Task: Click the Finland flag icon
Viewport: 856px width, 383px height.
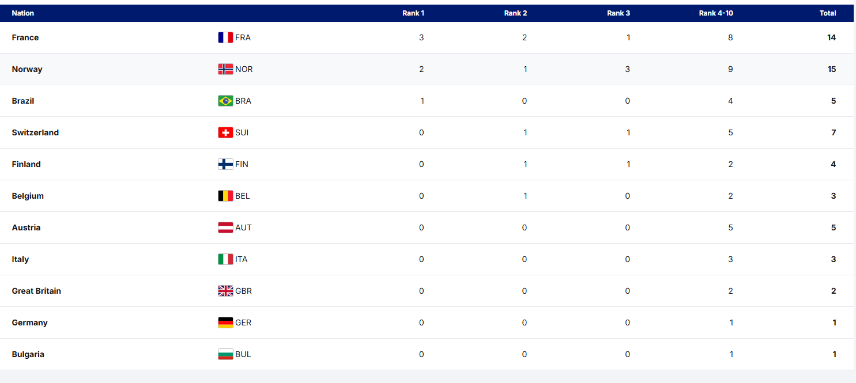Action: point(225,164)
